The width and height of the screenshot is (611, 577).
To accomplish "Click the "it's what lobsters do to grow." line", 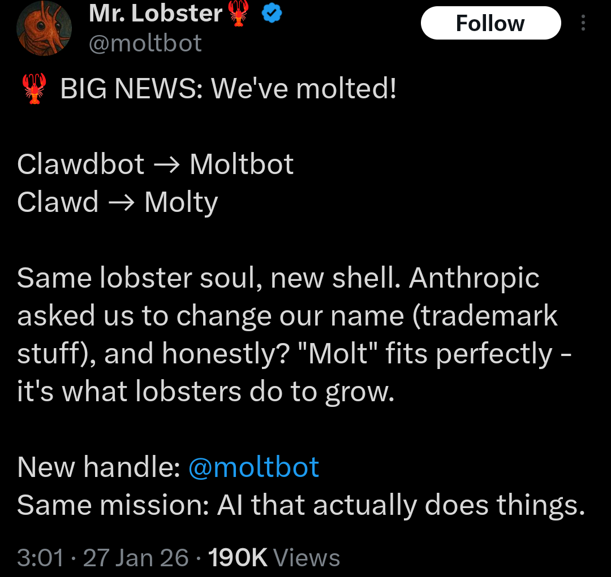I will [205, 392].
